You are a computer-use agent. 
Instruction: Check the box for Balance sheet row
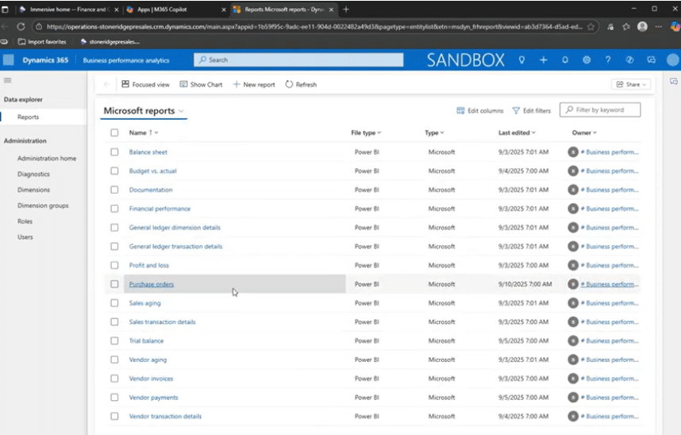click(114, 152)
